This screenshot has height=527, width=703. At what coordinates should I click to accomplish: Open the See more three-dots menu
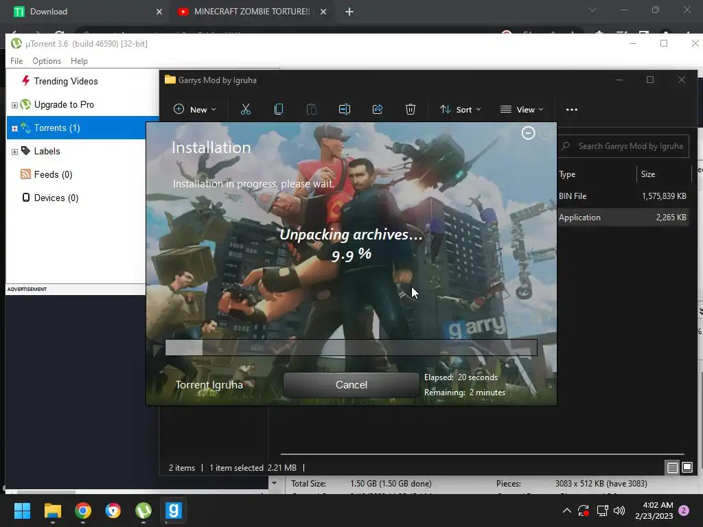pyautogui.click(x=572, y=109)
